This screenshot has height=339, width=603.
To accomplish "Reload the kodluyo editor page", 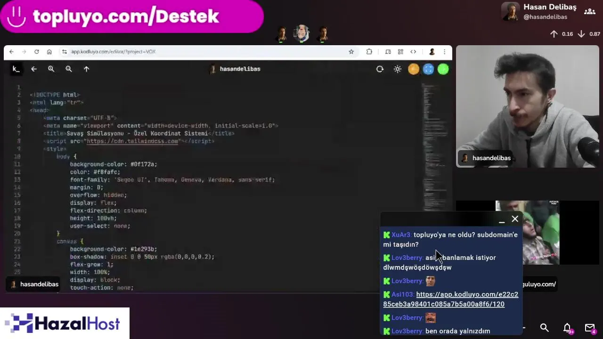I will click(36, 52).
